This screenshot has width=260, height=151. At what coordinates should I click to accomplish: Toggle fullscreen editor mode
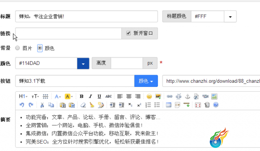[198, 105]
